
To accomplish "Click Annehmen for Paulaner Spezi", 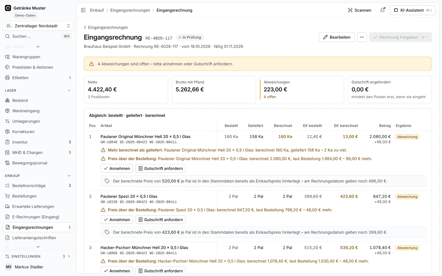I will [x=117, y=220].
